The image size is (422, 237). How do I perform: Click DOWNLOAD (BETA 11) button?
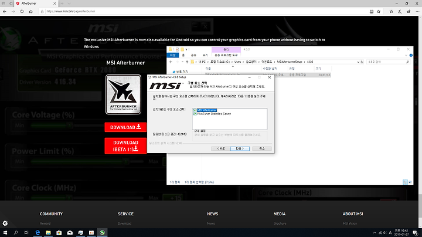pos(125,145)
